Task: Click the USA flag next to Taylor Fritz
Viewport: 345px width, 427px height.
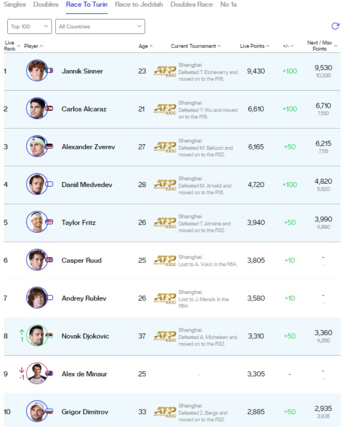Action: [49, 222]
